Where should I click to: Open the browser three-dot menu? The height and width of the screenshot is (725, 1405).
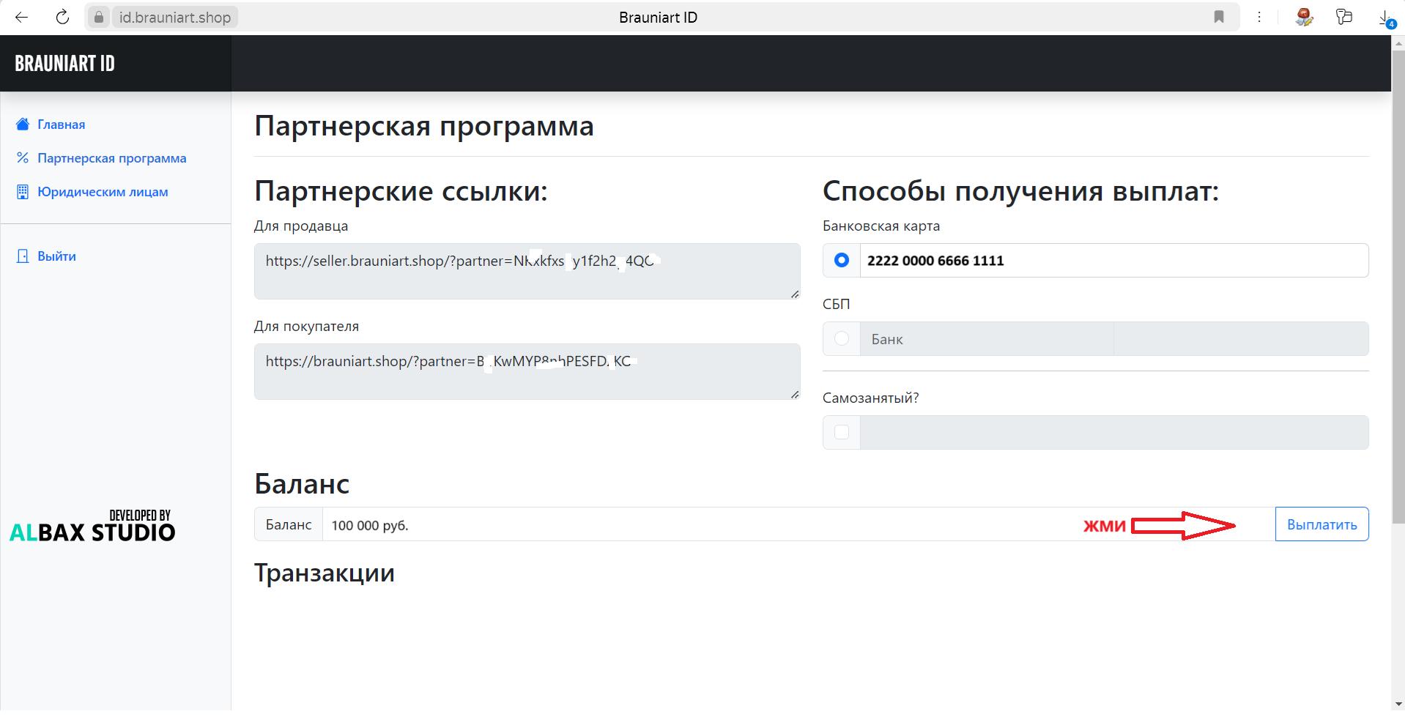(1259, 17)
